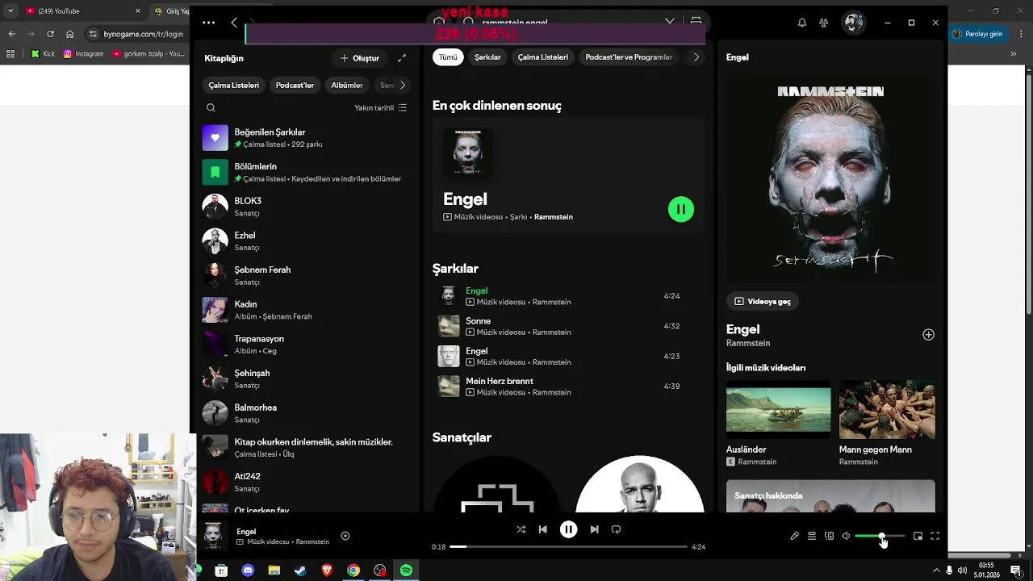The image size is (1033, 581).
Task: Open the lyrics microphone icon
Action: pos(794,536)
